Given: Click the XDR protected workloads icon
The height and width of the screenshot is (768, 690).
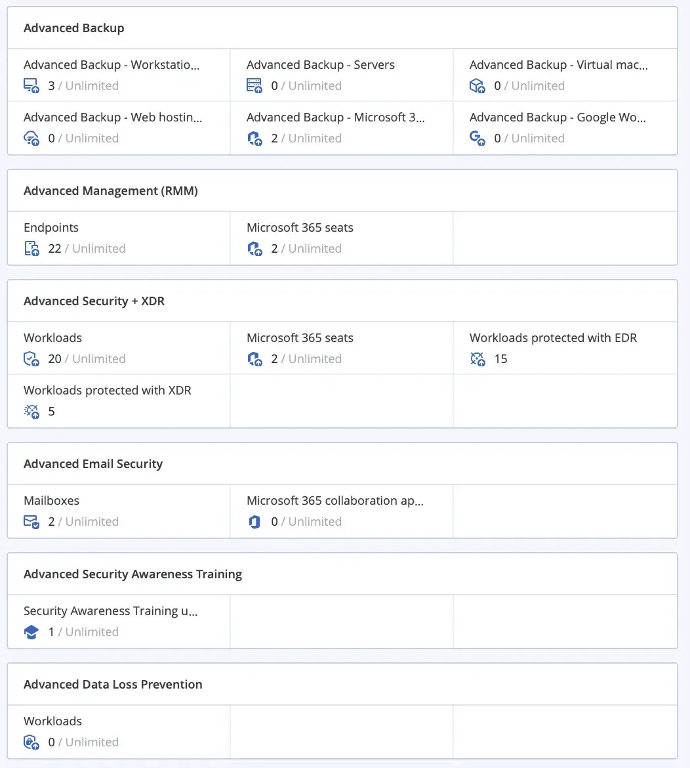Looking at the screenshot, I should click(x=31, y=411).
